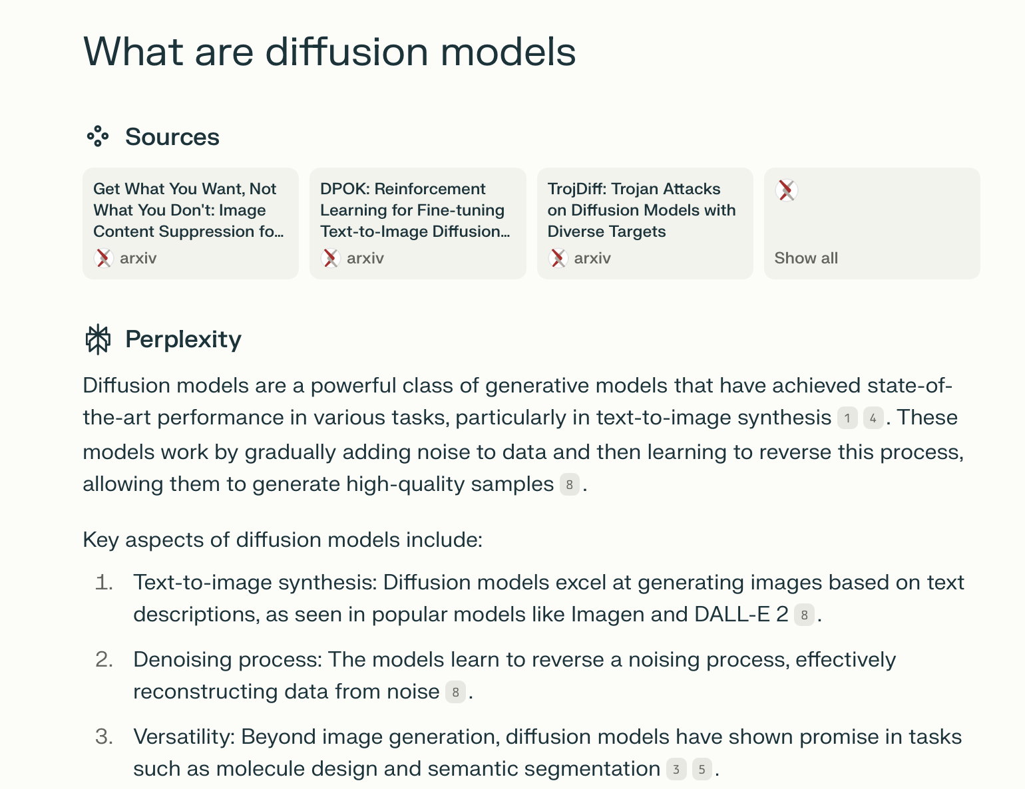Click citation 4 in the first paragraph
Viewport: 1025px width, 789px height.
873,418
